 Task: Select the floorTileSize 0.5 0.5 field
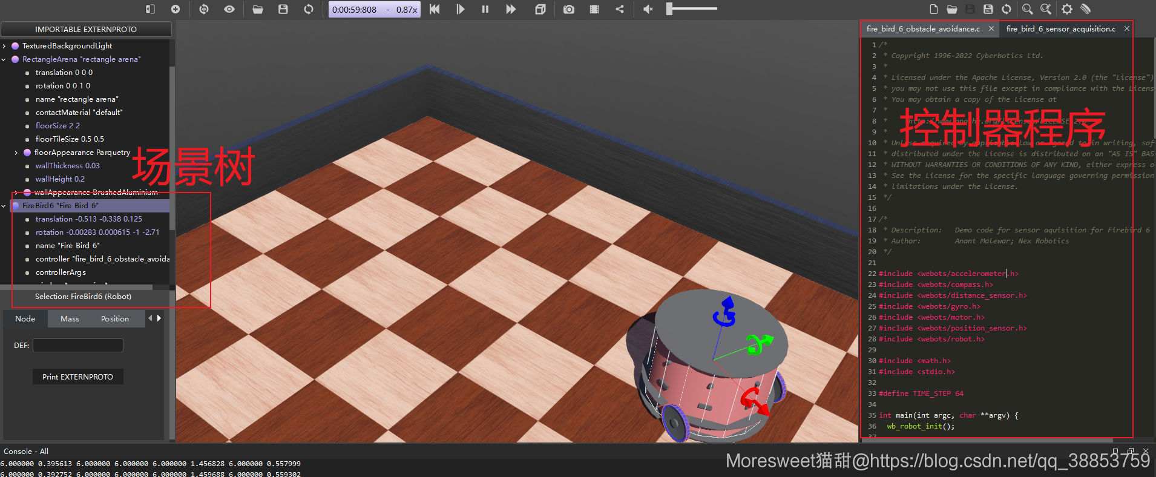[70, 139]
